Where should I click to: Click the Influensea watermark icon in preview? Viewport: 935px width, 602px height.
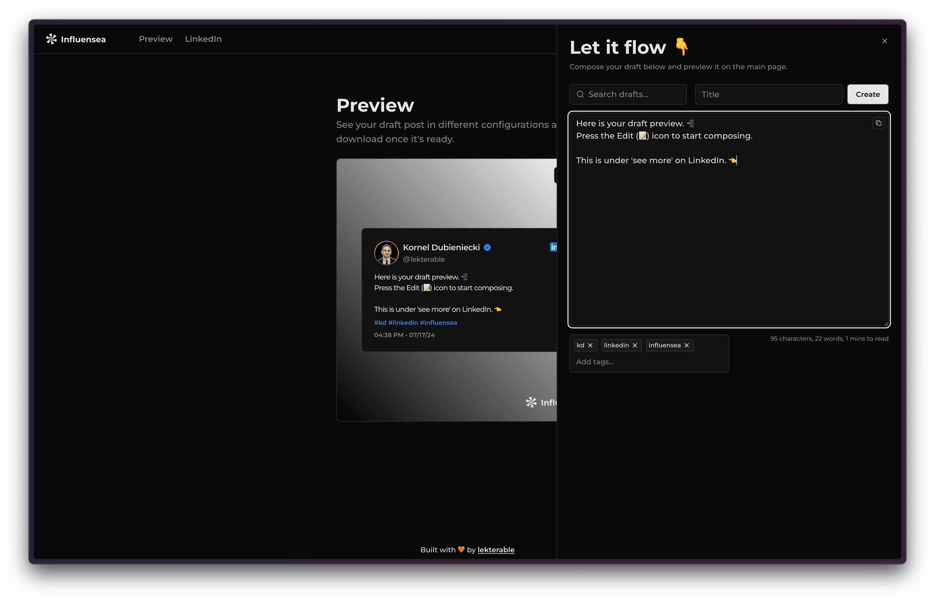point(531,402)
